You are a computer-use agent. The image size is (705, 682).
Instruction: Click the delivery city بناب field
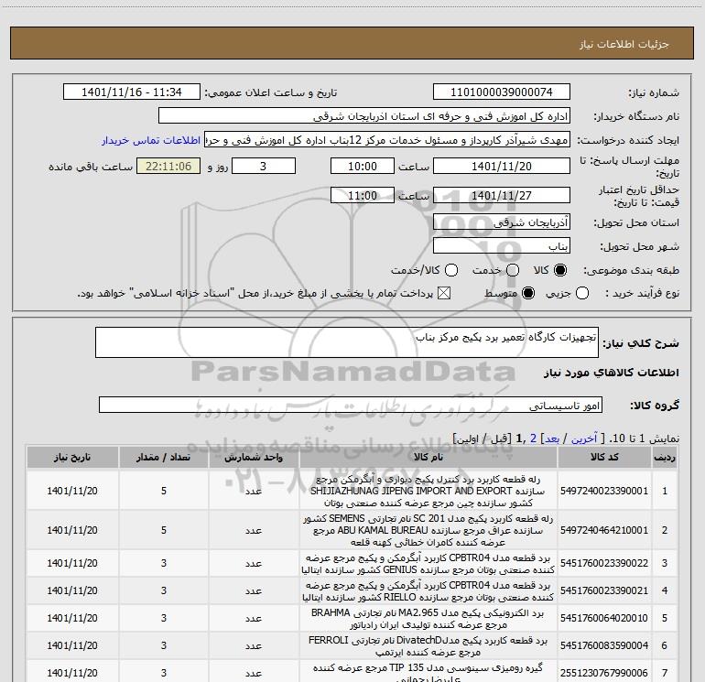click(502, 246)
